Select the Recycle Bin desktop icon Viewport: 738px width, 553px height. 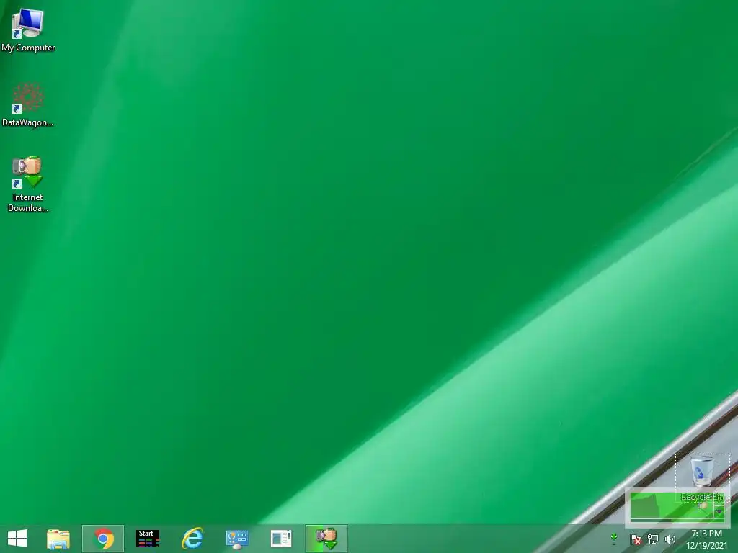tap(702, 471)
